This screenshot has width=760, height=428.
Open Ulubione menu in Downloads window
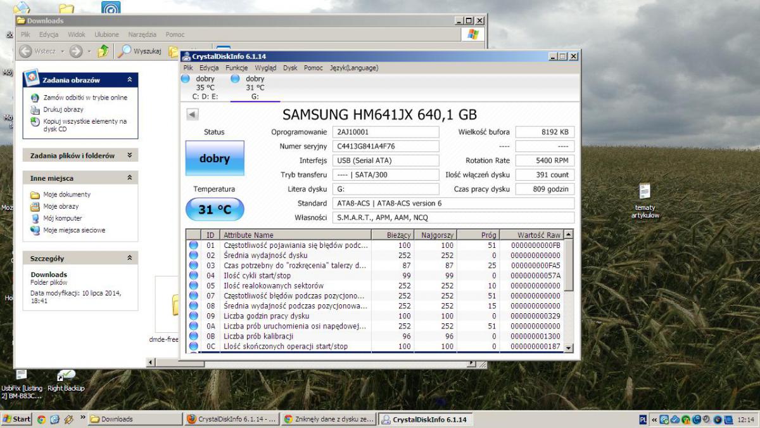pos(106,35)
